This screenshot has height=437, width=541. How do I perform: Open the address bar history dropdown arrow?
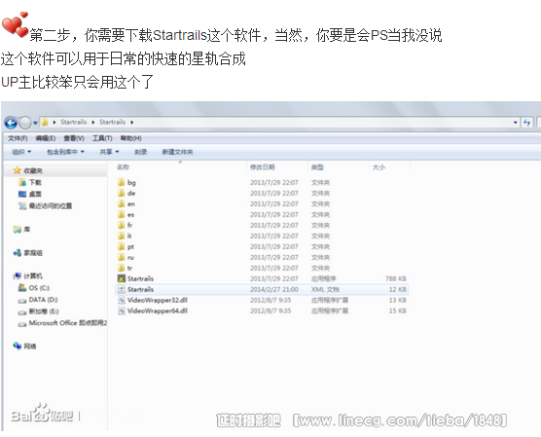516,123
